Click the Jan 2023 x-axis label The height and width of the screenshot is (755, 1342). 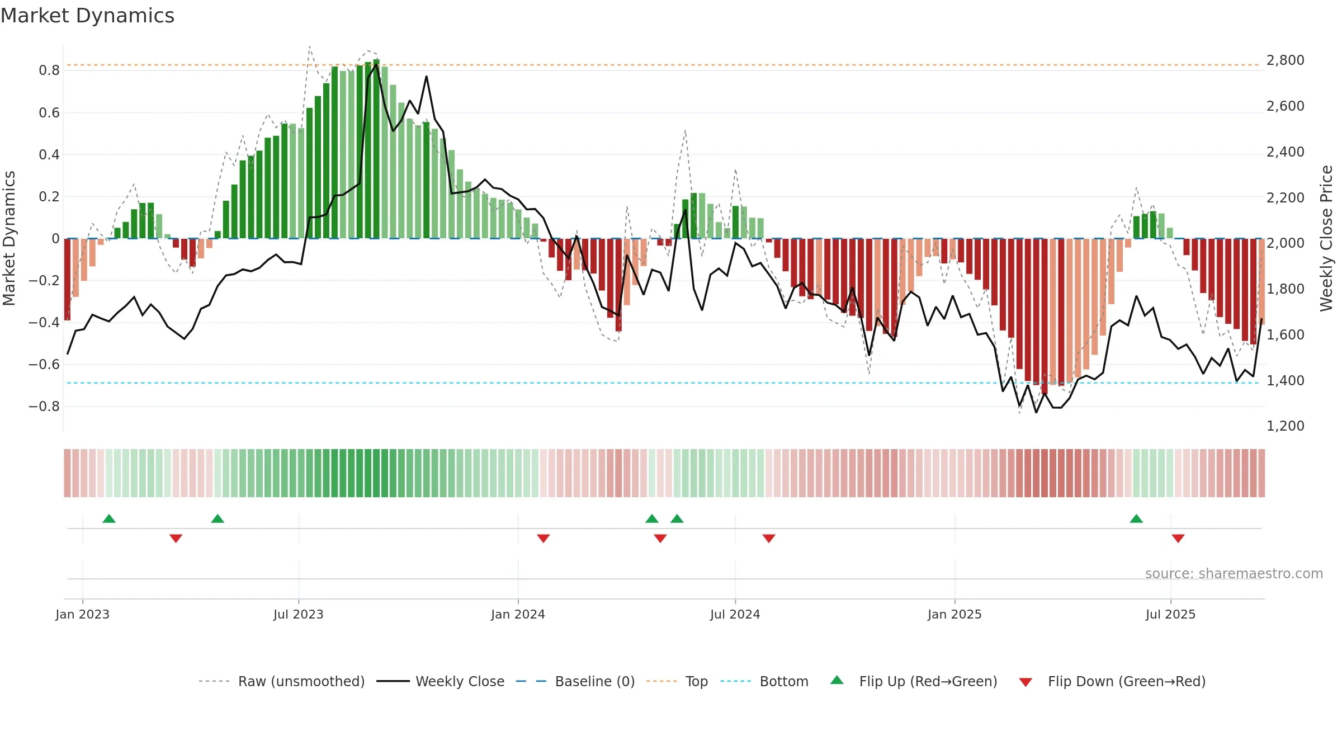[x=83, y=614]
